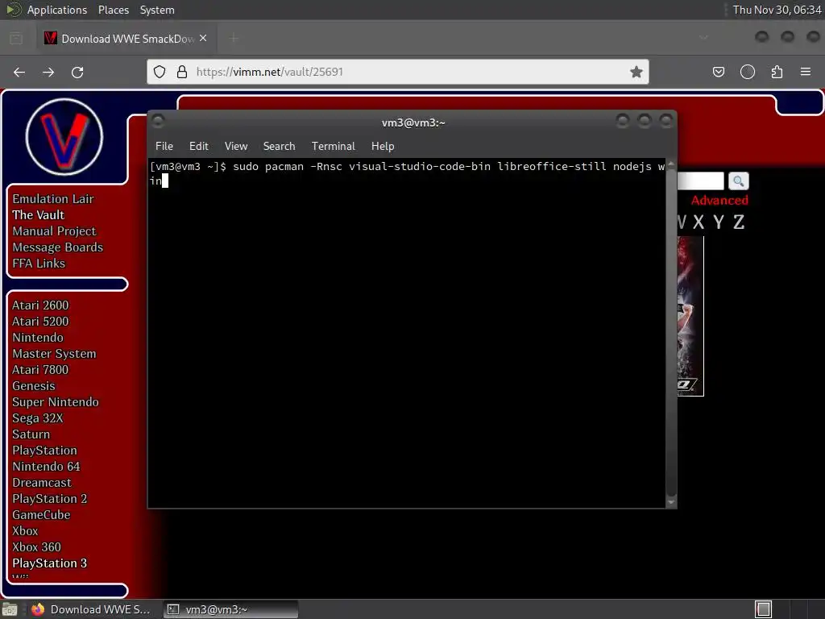This screenshot has height=619, width=825.
Task: Open The Vault link
Action: pos(39,214)
